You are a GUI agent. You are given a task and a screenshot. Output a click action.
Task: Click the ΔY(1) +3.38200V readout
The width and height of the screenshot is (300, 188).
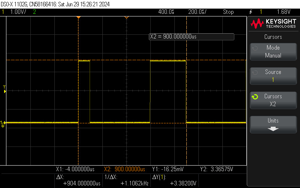(x=174, y=180)
